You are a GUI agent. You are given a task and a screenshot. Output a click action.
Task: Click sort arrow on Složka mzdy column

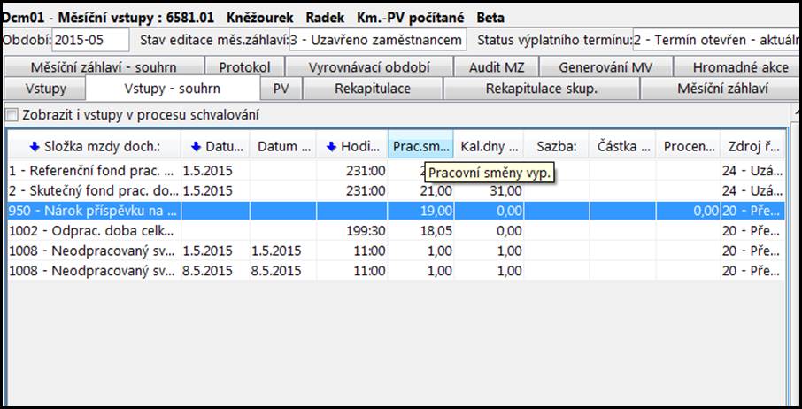click(35, 146)
